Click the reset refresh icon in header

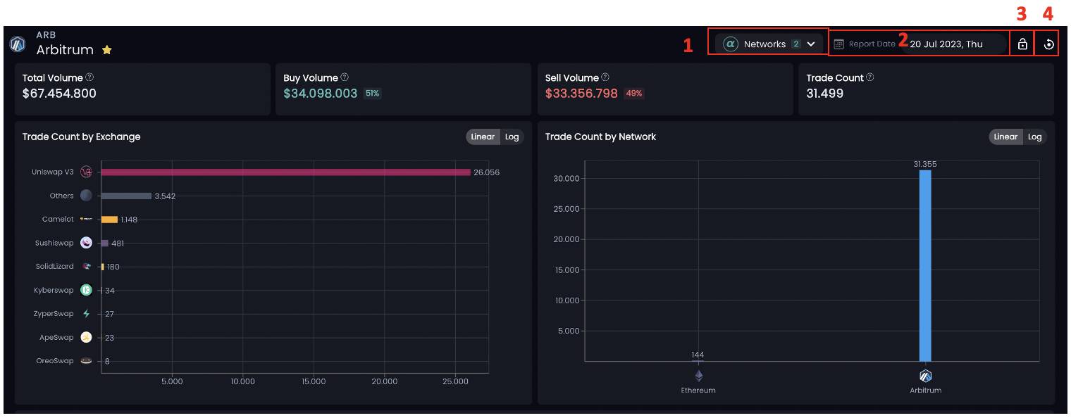tap(1049, 44)
